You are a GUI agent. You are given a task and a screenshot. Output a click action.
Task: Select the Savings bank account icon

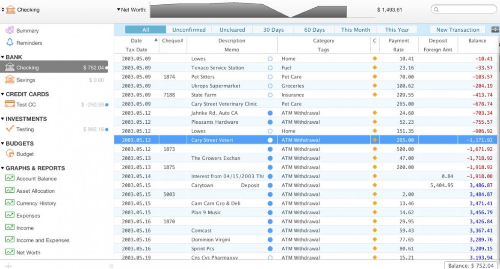pyautogui.click(x=9, y=80)
